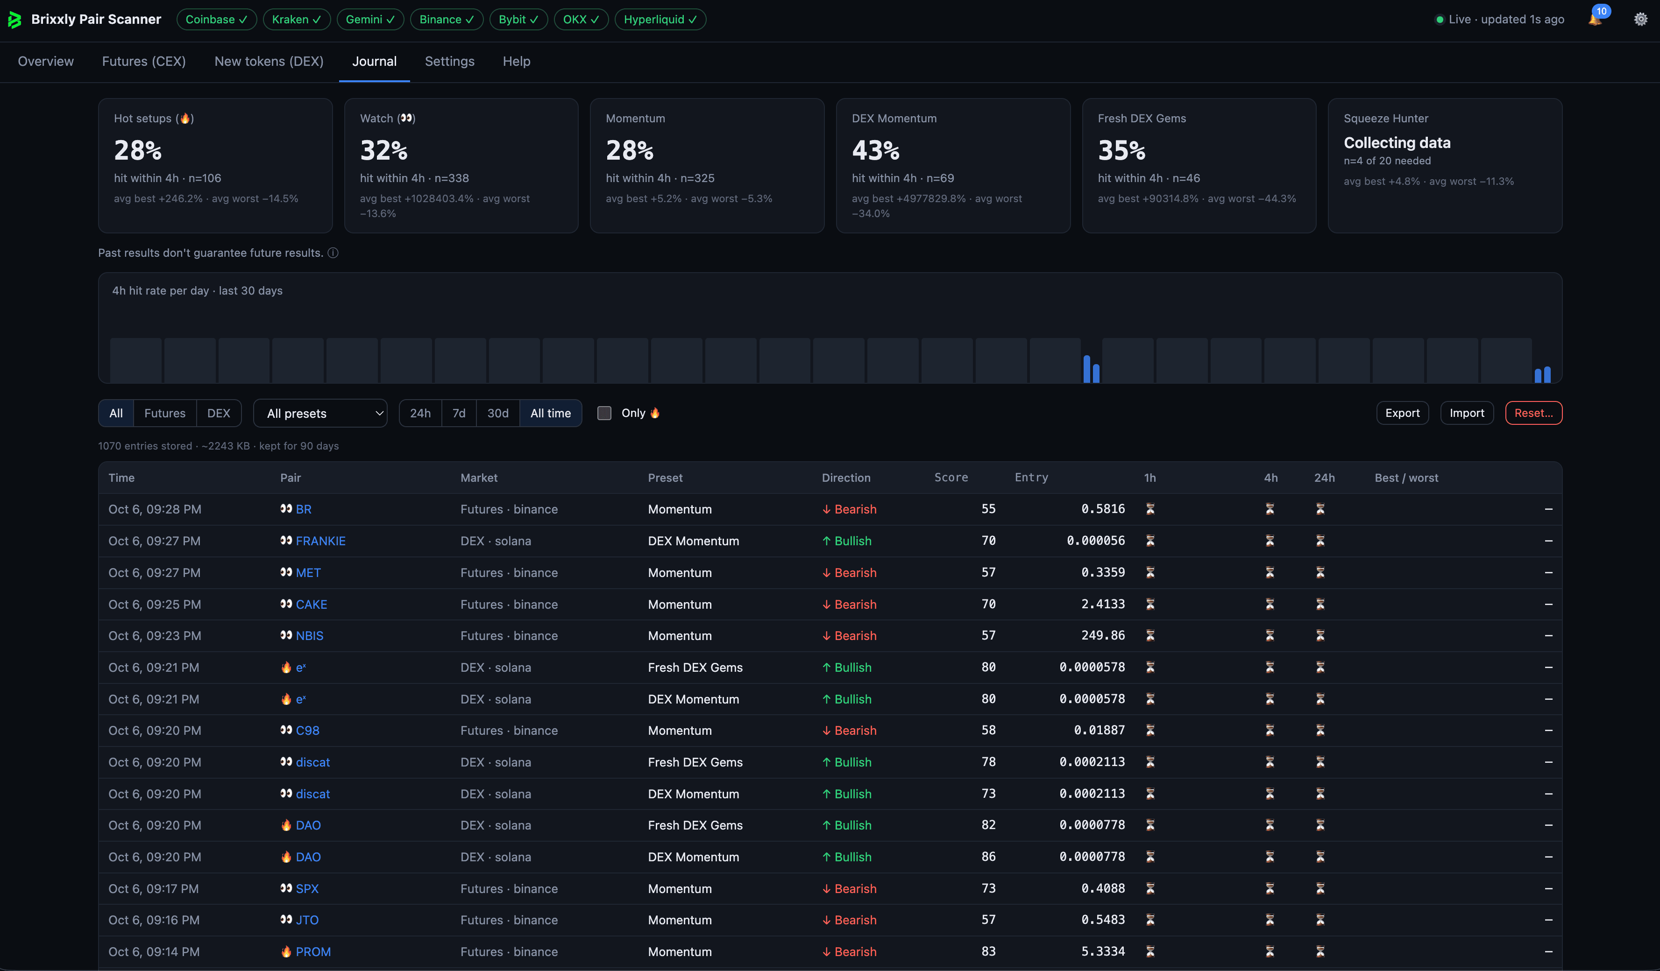Open the FRANKIE pair link
The height and width of the screenshot is (971, 1660).
[x=320, y=541]
